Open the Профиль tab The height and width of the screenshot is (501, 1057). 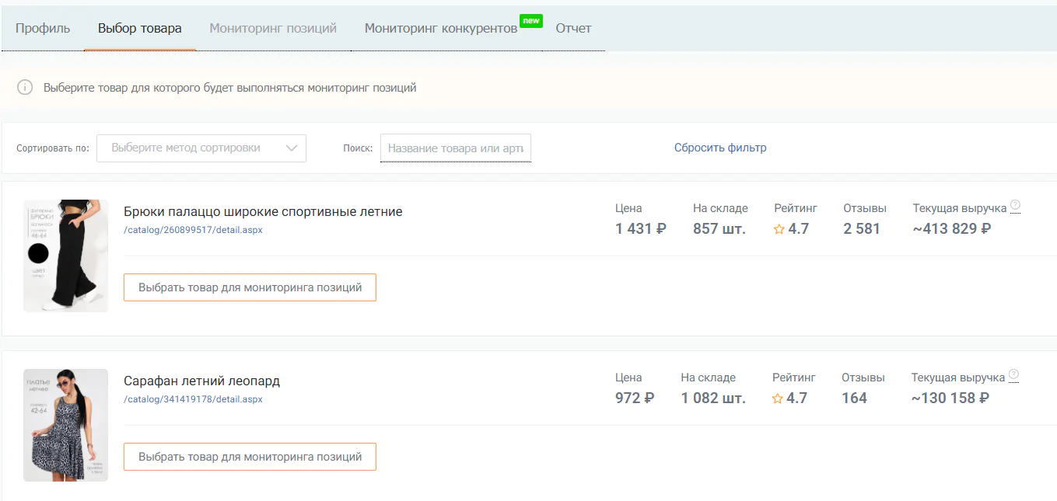click(x=43, y=28)
